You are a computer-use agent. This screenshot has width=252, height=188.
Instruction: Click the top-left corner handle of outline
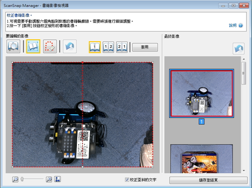(12, 62)
